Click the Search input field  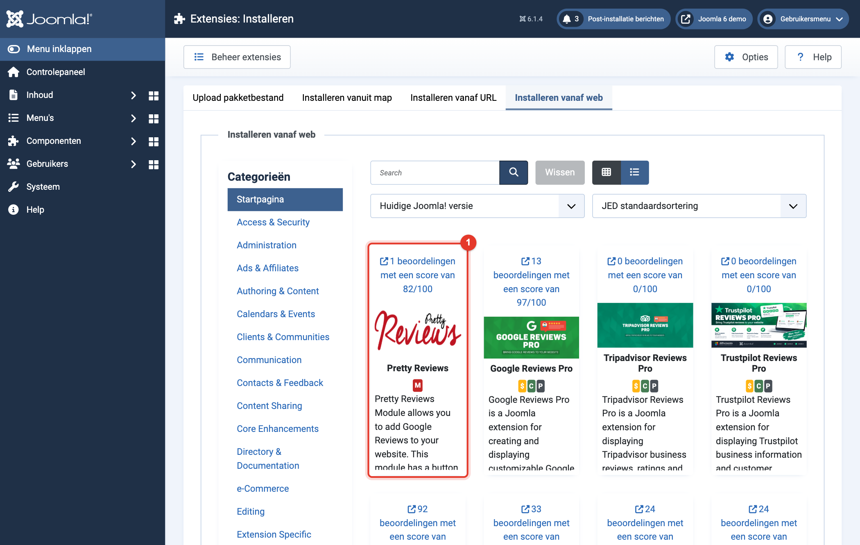pyautogui.click(x=435, y=173)
